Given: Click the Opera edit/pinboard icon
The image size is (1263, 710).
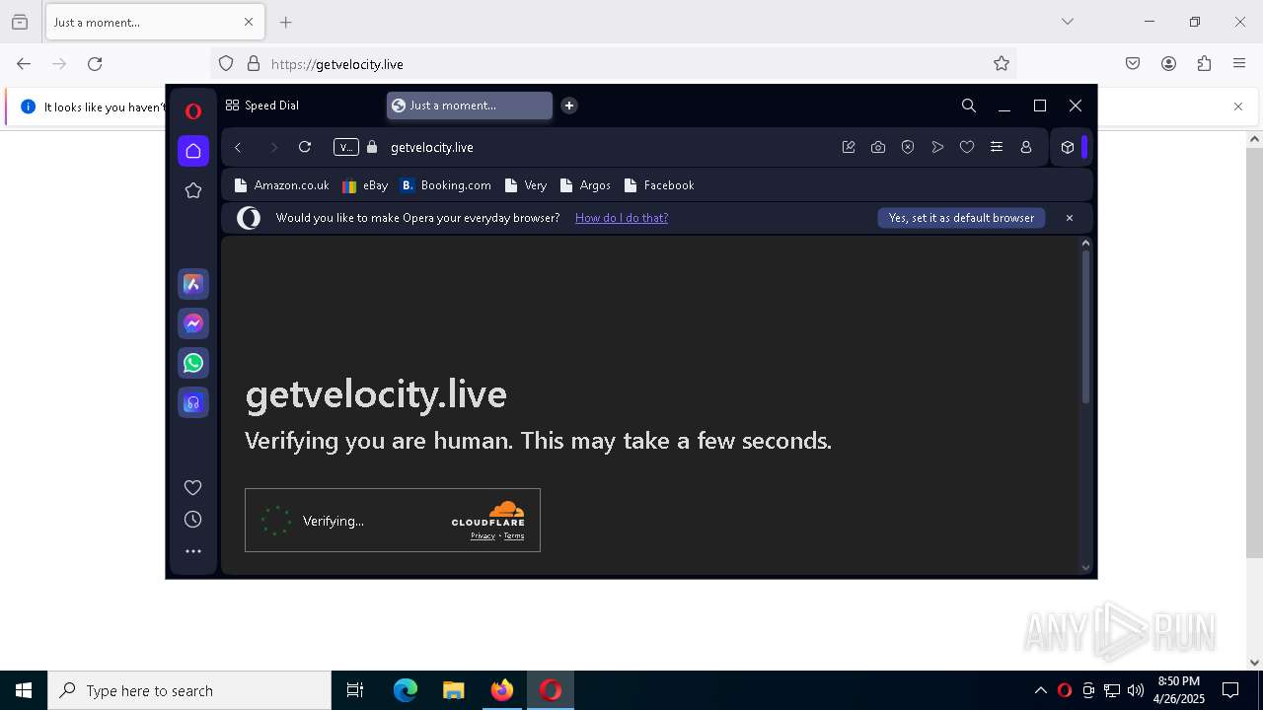Looking at the screenshot, I should [x=849, y=147].
